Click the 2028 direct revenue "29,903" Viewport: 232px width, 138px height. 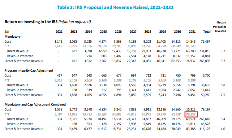click(x=146, y=51)
